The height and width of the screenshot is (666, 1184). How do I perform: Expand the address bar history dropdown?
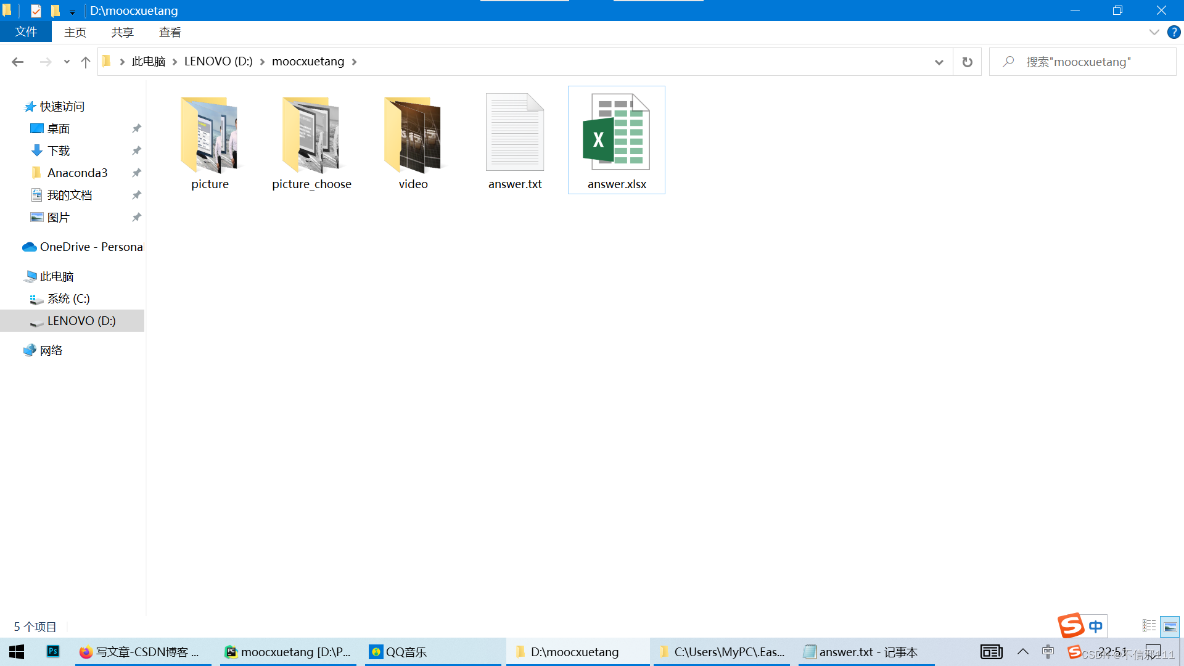[939, 62]
